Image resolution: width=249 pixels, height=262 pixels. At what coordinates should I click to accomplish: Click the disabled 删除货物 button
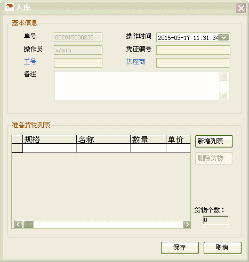(214, 158)
